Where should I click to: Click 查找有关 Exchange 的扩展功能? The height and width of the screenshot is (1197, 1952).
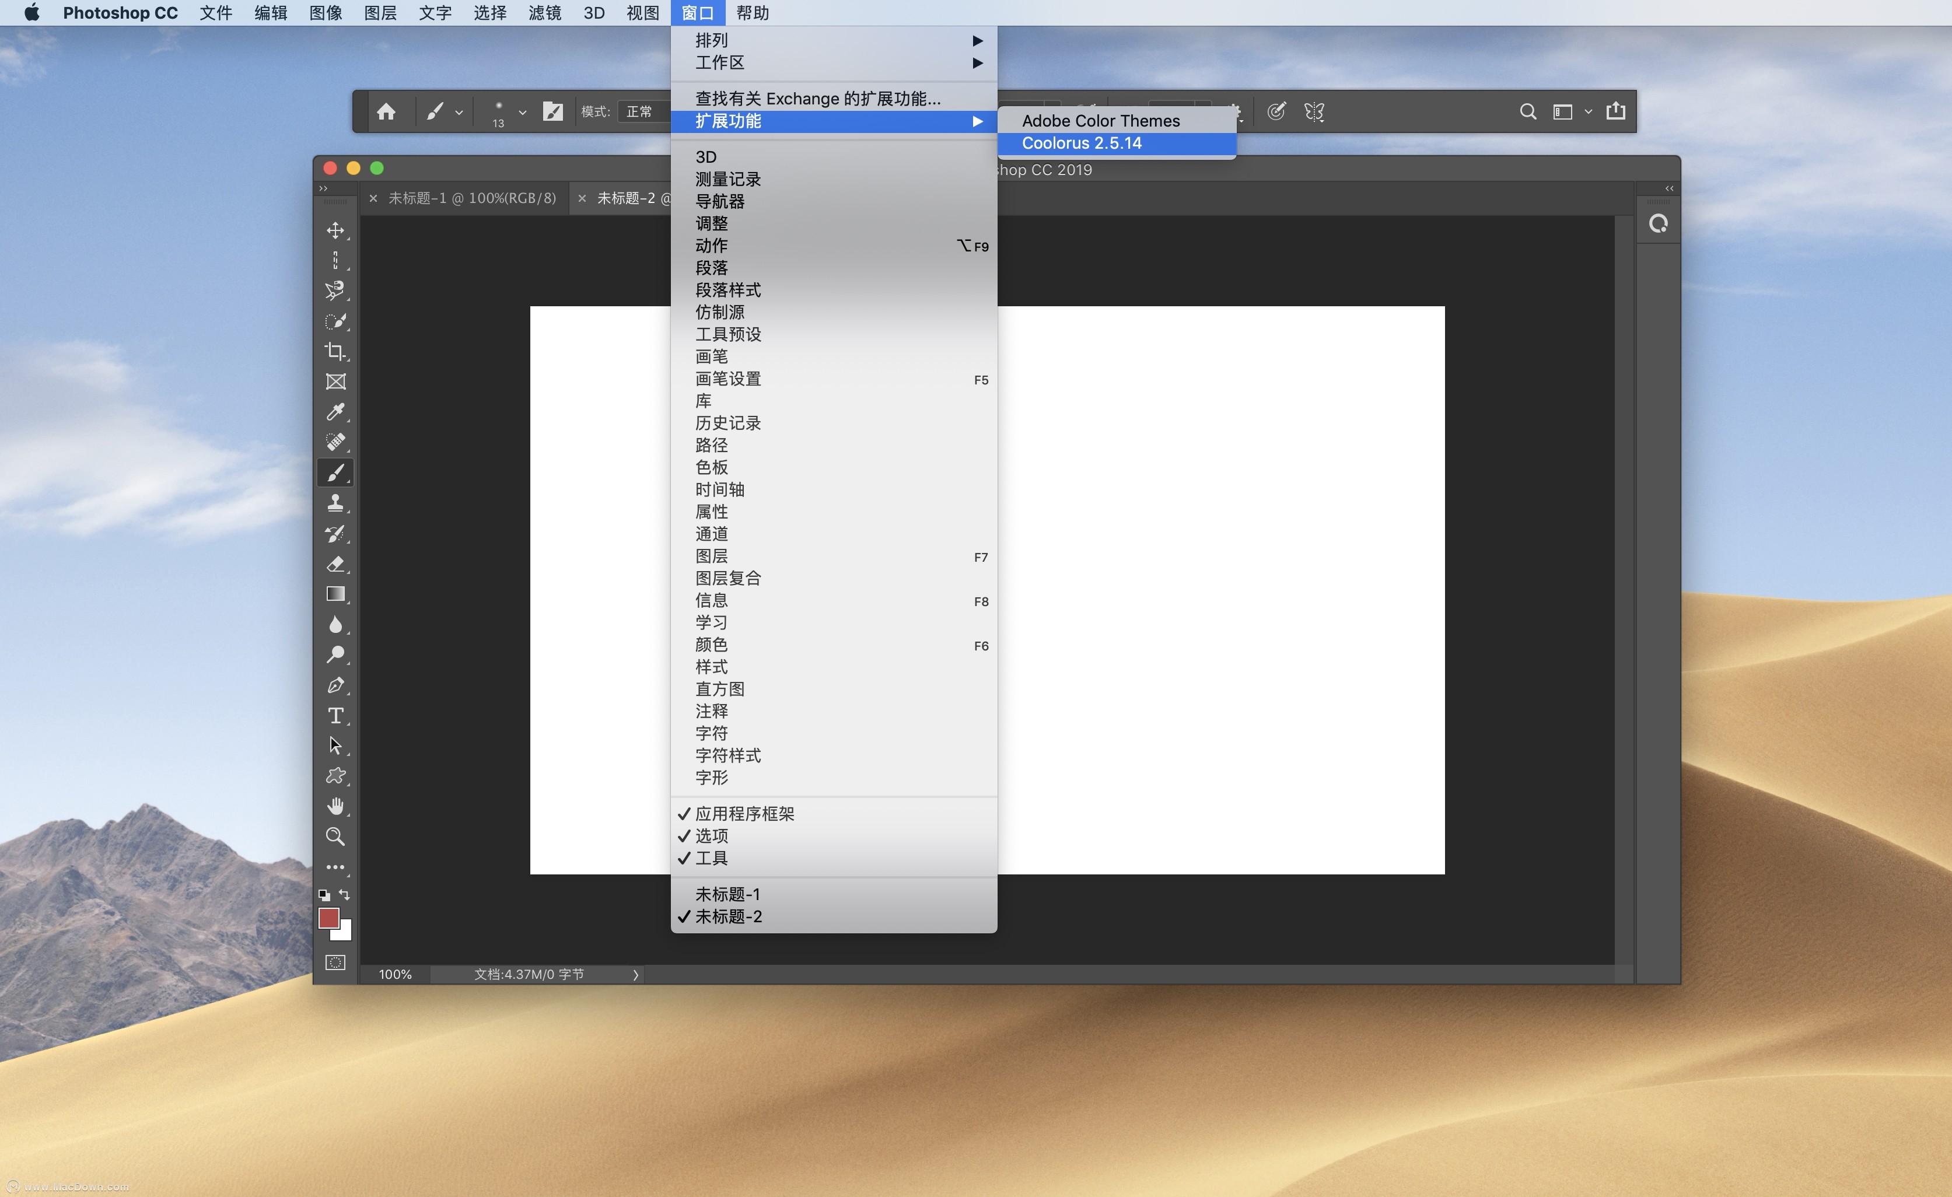coord(834,99)
